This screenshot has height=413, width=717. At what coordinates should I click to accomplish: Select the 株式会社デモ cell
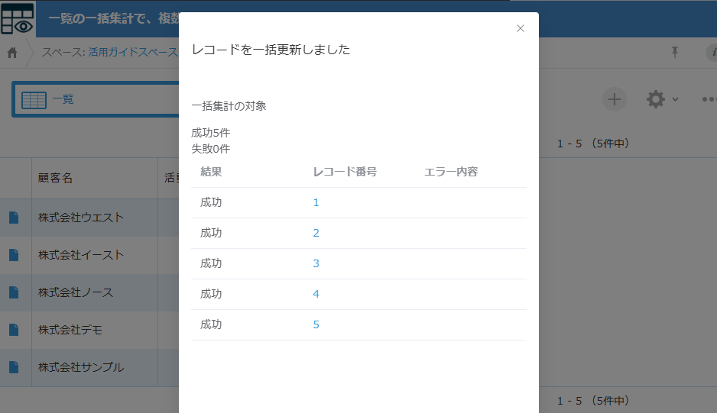click(x=95, y=330)
